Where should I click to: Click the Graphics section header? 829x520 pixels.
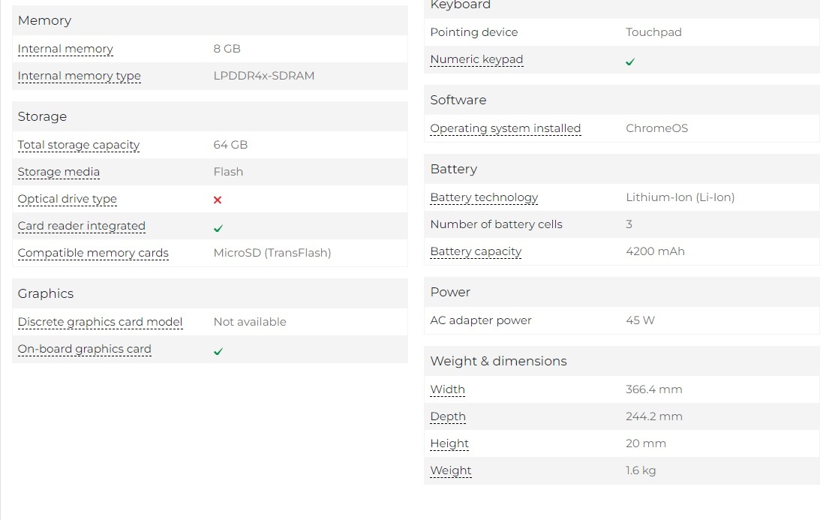(x=46, y=293)
